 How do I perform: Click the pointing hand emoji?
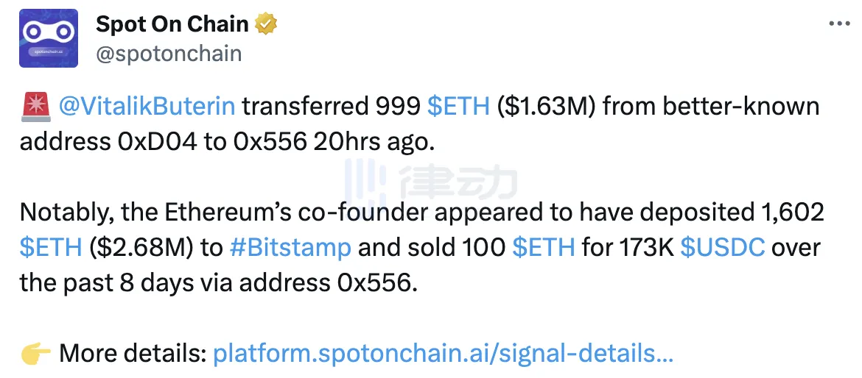pos(35,354)
